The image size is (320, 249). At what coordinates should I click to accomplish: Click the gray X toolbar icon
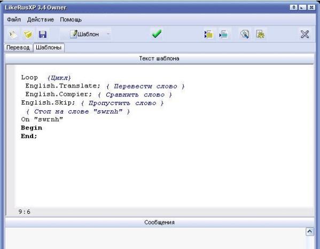click(x=305, y=34)
